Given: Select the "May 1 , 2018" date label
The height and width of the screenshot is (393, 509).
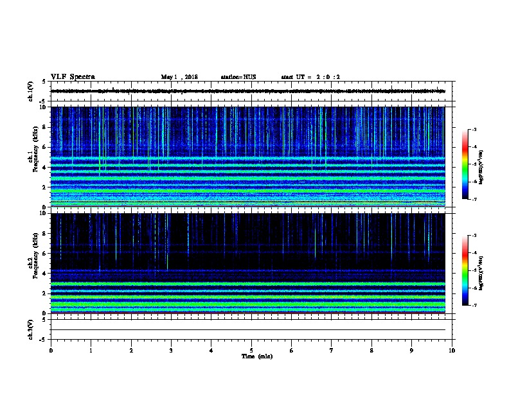Looking at the screenshot, I should 179,77.
